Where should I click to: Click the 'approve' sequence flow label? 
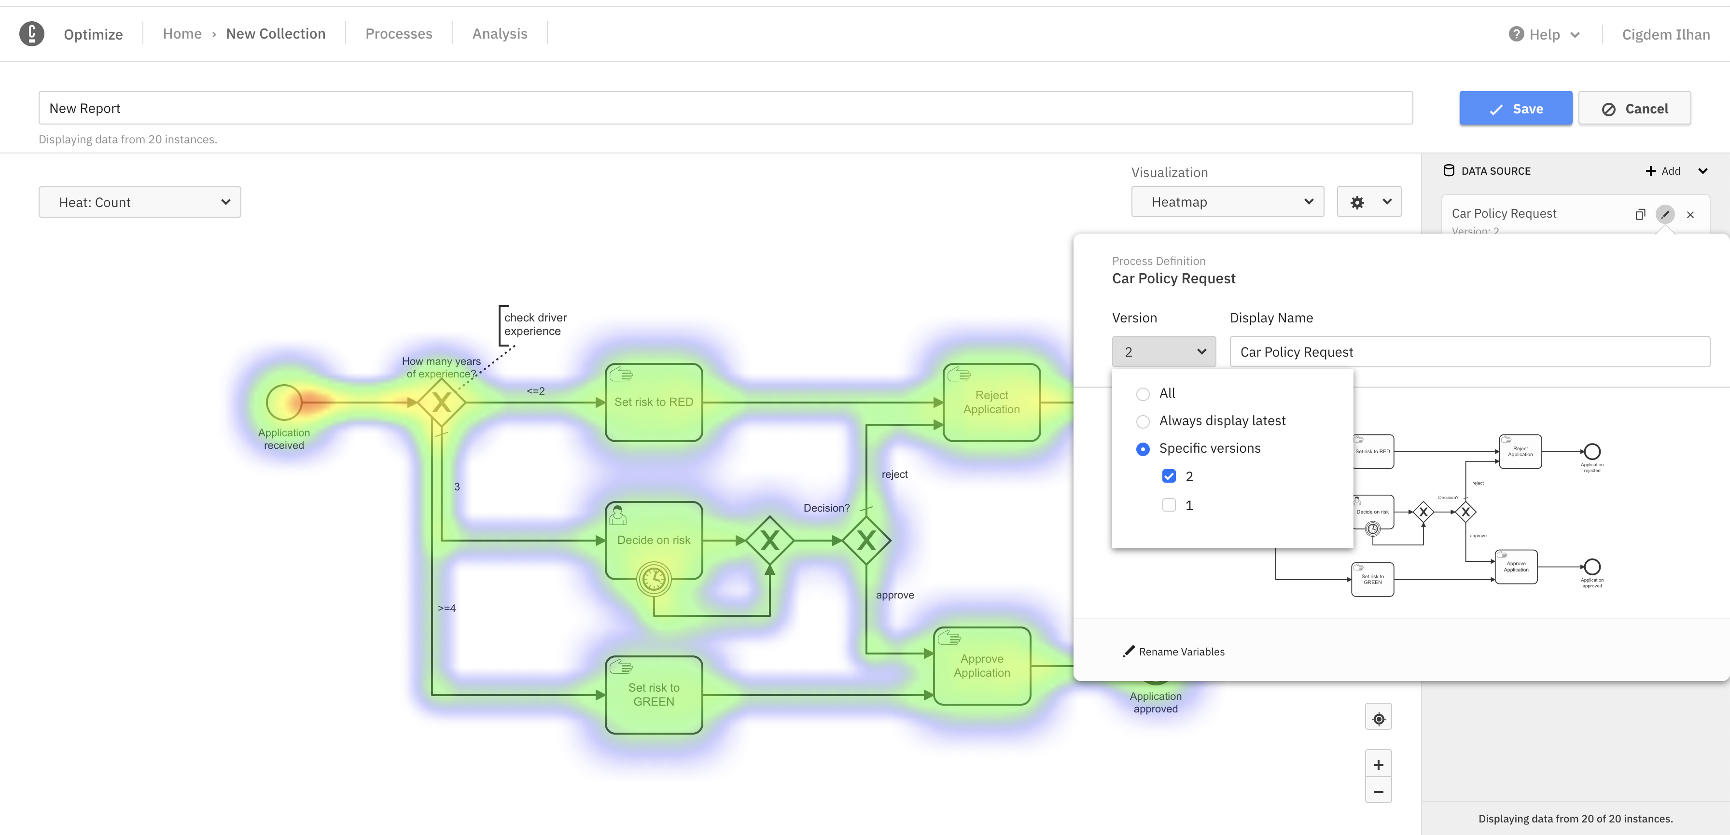click(894, 595)
